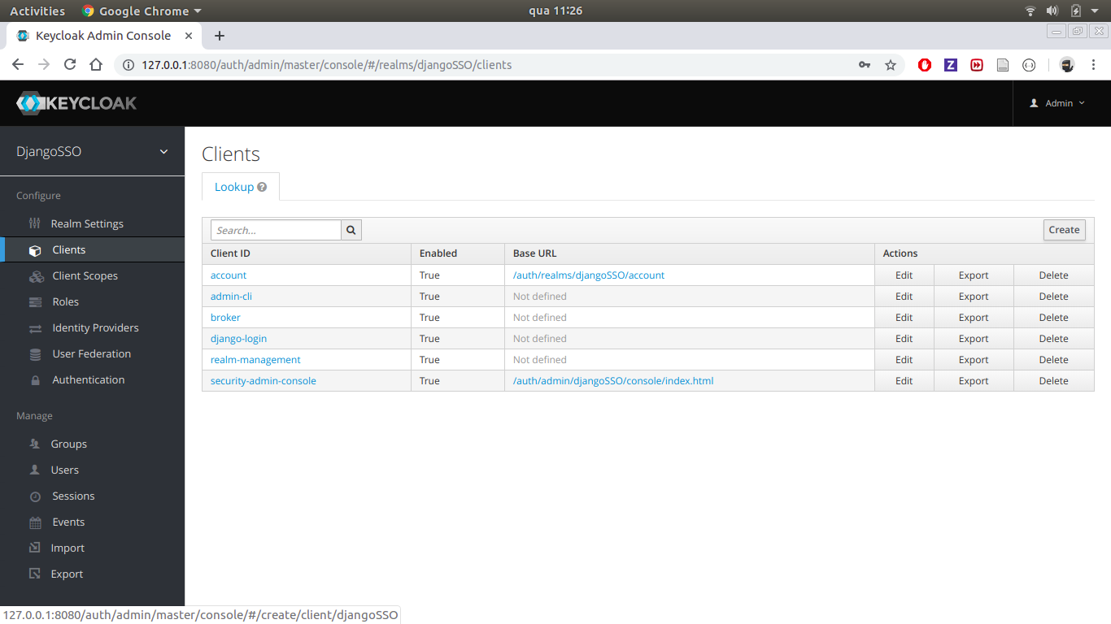Delete the security-admin-console client
This screenshot has height=624, width=1111.
pos(1053,381)
